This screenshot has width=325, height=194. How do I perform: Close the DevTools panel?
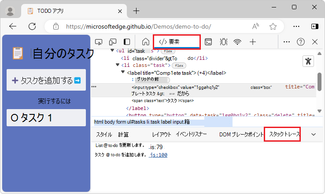(x=314, y=42)
